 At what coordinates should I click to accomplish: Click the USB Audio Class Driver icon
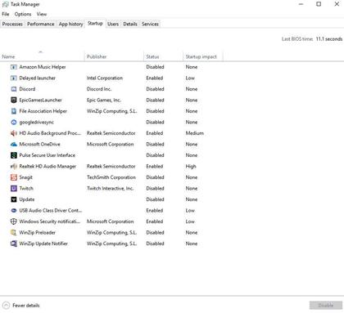click(x=14, y=211)
